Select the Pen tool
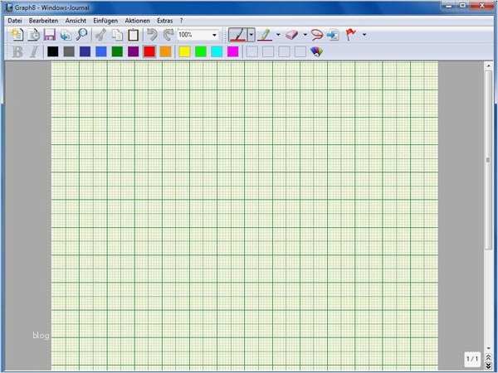Image resolution: width=498 pixels, height=373 pixels. [x=237, y=35]
